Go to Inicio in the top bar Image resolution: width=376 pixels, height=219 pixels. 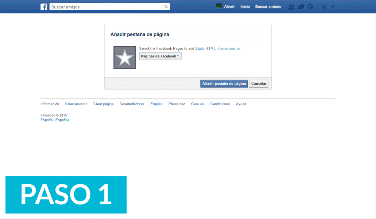click(x=245, y=6)
